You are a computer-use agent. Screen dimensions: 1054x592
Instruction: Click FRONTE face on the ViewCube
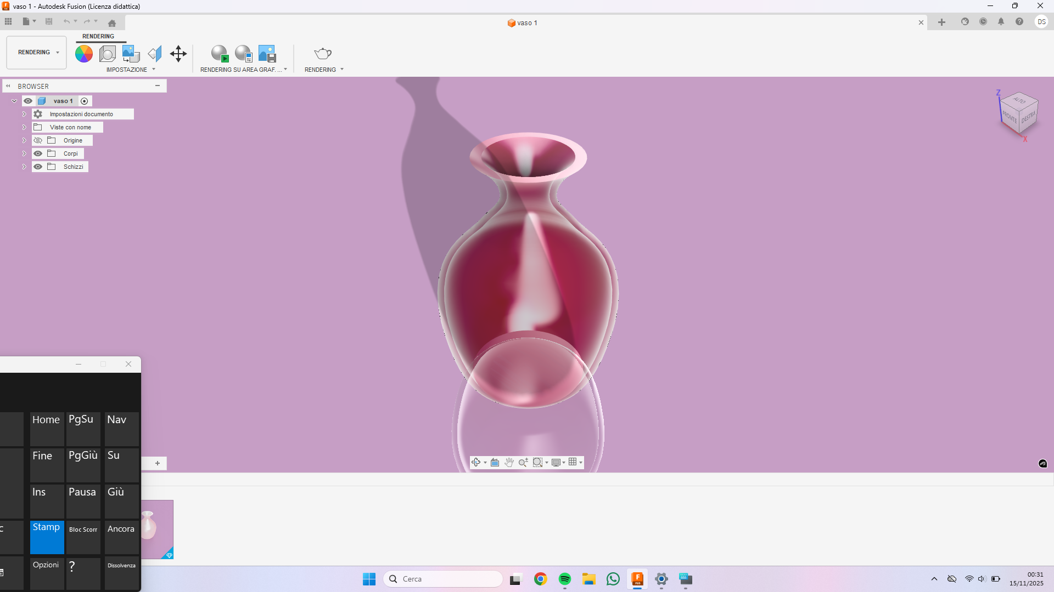coord(1010,117)
